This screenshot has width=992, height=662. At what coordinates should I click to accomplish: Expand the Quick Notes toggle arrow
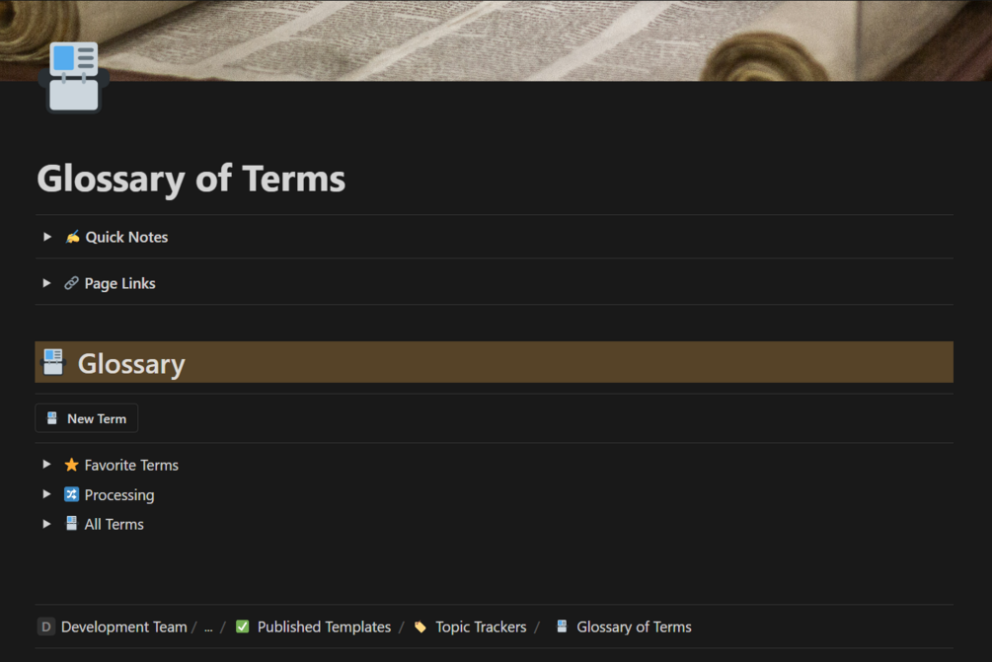pos(46,237)
